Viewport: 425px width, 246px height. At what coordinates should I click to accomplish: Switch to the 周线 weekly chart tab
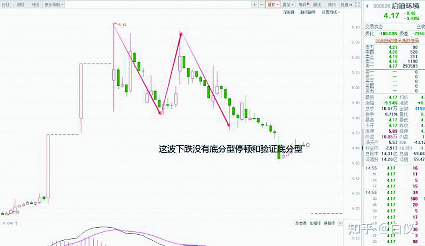click(20, 5)
